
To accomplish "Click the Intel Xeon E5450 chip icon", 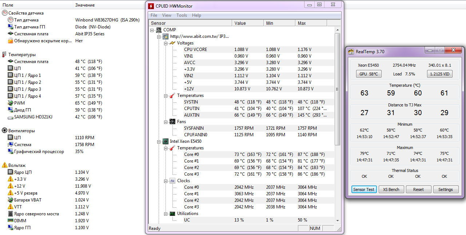I will (166, 141).
